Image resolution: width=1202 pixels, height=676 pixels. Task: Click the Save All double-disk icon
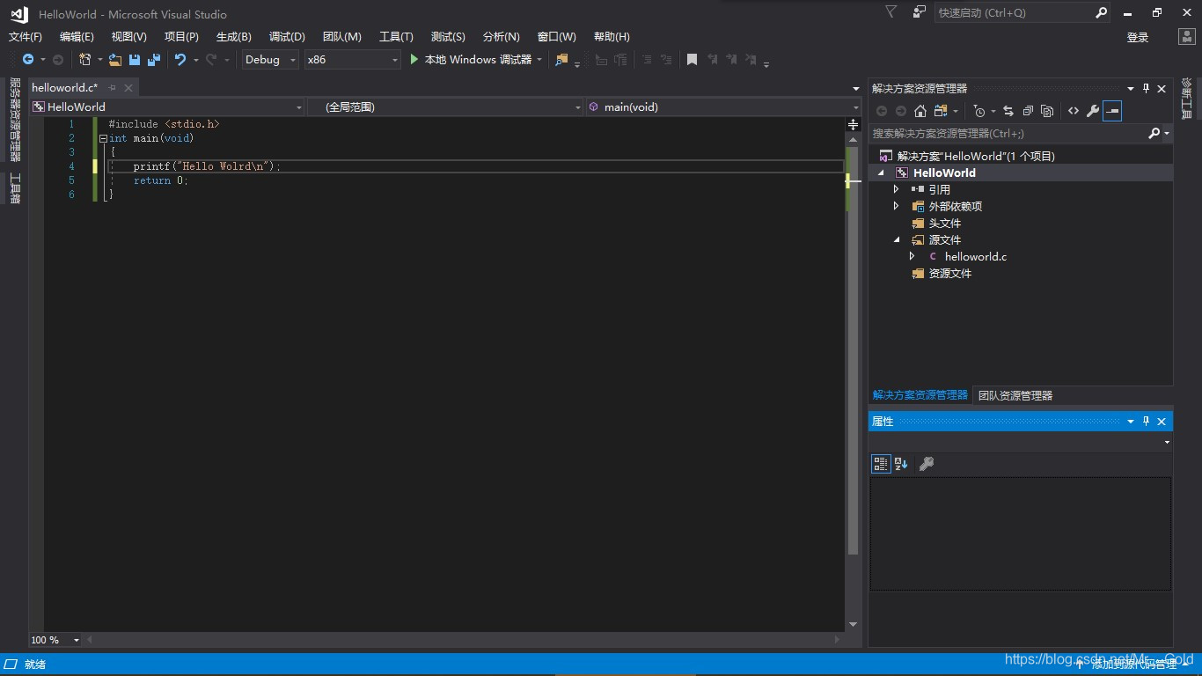[x=154, y=60]
